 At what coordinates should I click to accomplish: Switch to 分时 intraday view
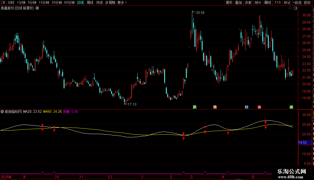[x=11, y=2]
